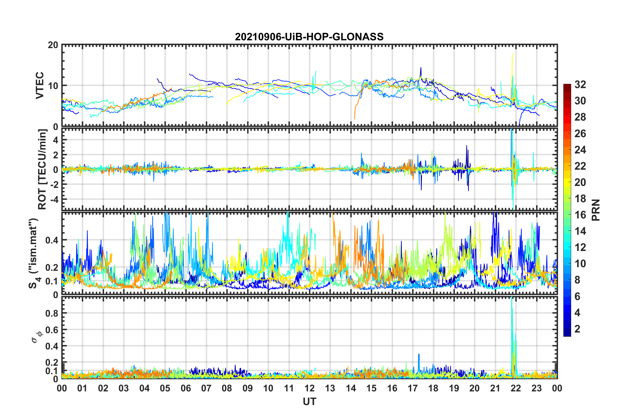Select UT hour tick label "23"

tap(537, 388)
